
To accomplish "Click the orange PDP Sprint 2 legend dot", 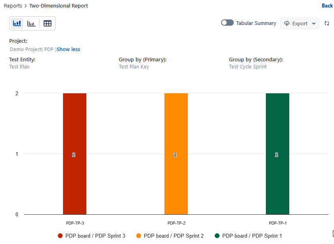I will [139, 236].
